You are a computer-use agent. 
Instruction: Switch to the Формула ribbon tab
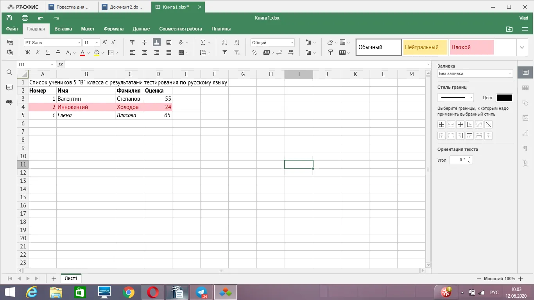point(113,29)
